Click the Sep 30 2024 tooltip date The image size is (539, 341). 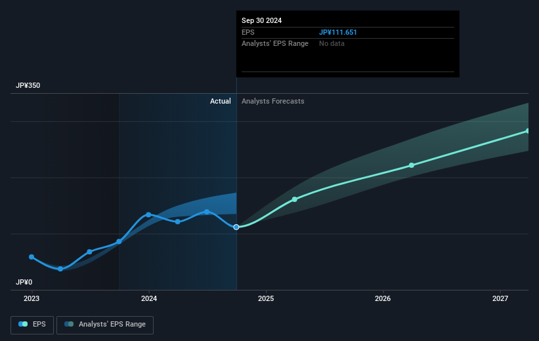click(261, 20)
